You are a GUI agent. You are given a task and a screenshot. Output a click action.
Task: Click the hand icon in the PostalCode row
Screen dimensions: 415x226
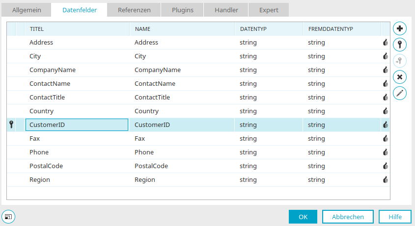386,166
